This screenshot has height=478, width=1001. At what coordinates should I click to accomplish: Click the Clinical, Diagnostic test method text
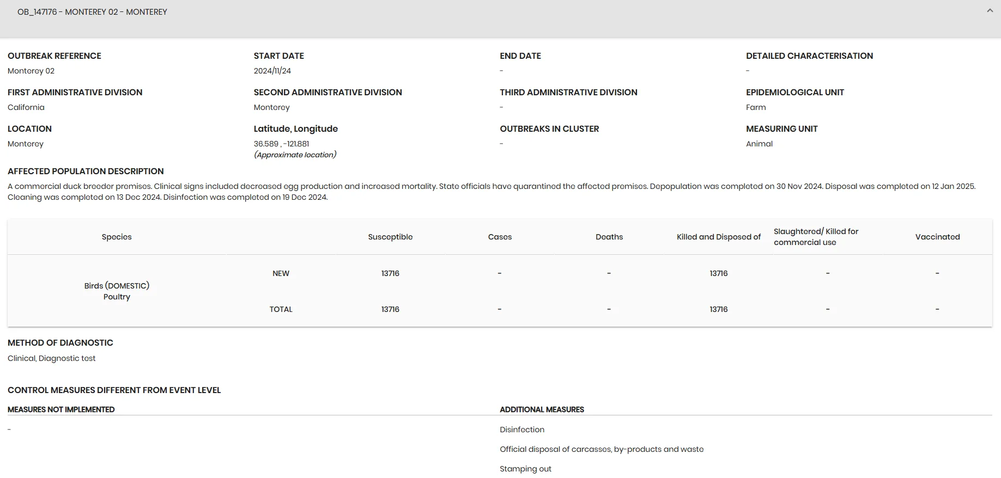pos(51,358)
